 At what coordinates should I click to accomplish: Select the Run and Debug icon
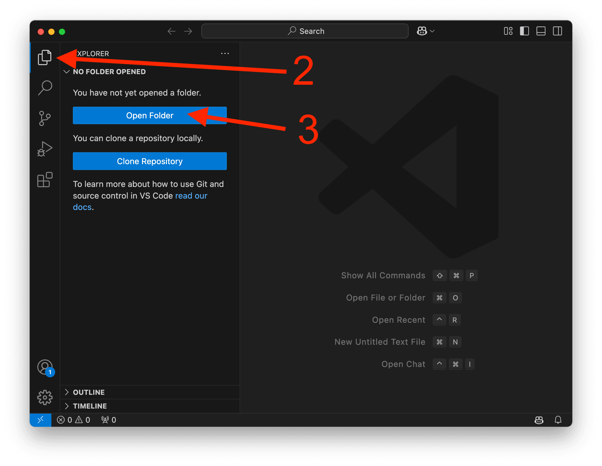pyautogui.click(x=45, y=149)
